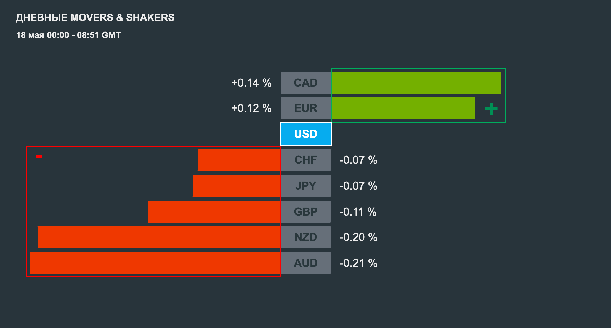Click the GBP currency label
611x328 pixels.
tap(305, 212)
